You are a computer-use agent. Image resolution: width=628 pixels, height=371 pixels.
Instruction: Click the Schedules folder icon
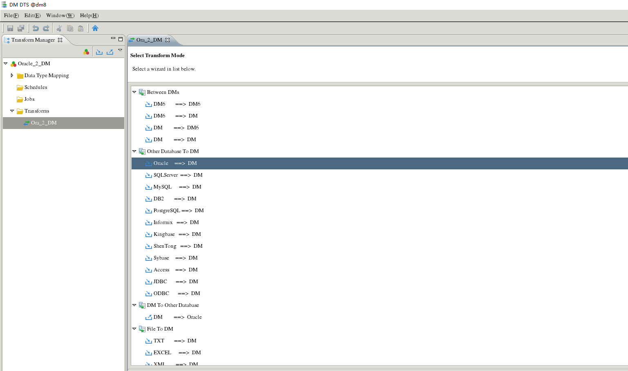[20, 87]
